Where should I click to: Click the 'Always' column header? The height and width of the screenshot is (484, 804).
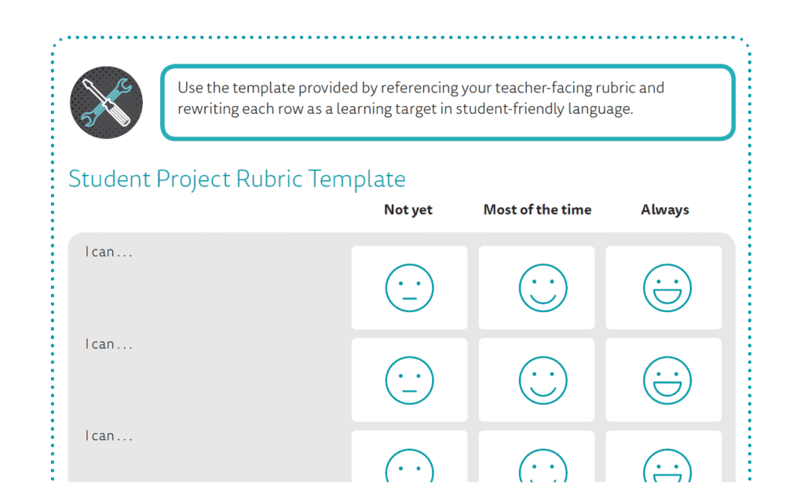click(665, 210)
